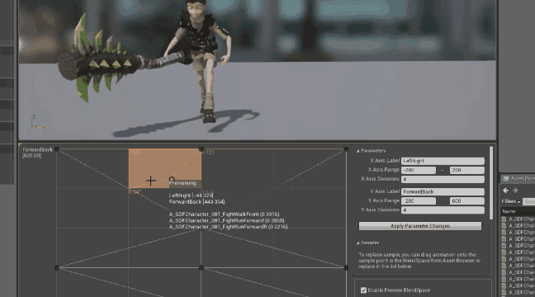
Task: Edit the X Axis Range maximum value 200
Action: pyautogui.click(x=466, y=170)
